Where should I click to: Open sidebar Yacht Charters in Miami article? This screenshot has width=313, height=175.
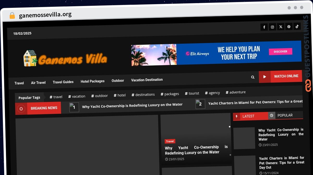tap(282, 163)
